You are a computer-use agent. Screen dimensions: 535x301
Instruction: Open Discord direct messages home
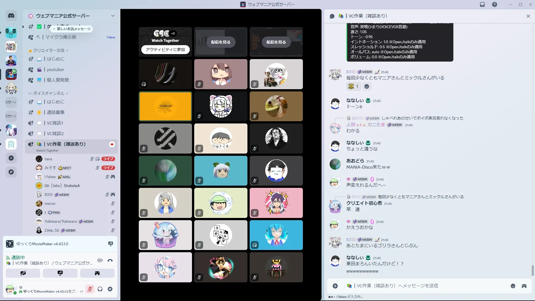(x=11, y=16)
